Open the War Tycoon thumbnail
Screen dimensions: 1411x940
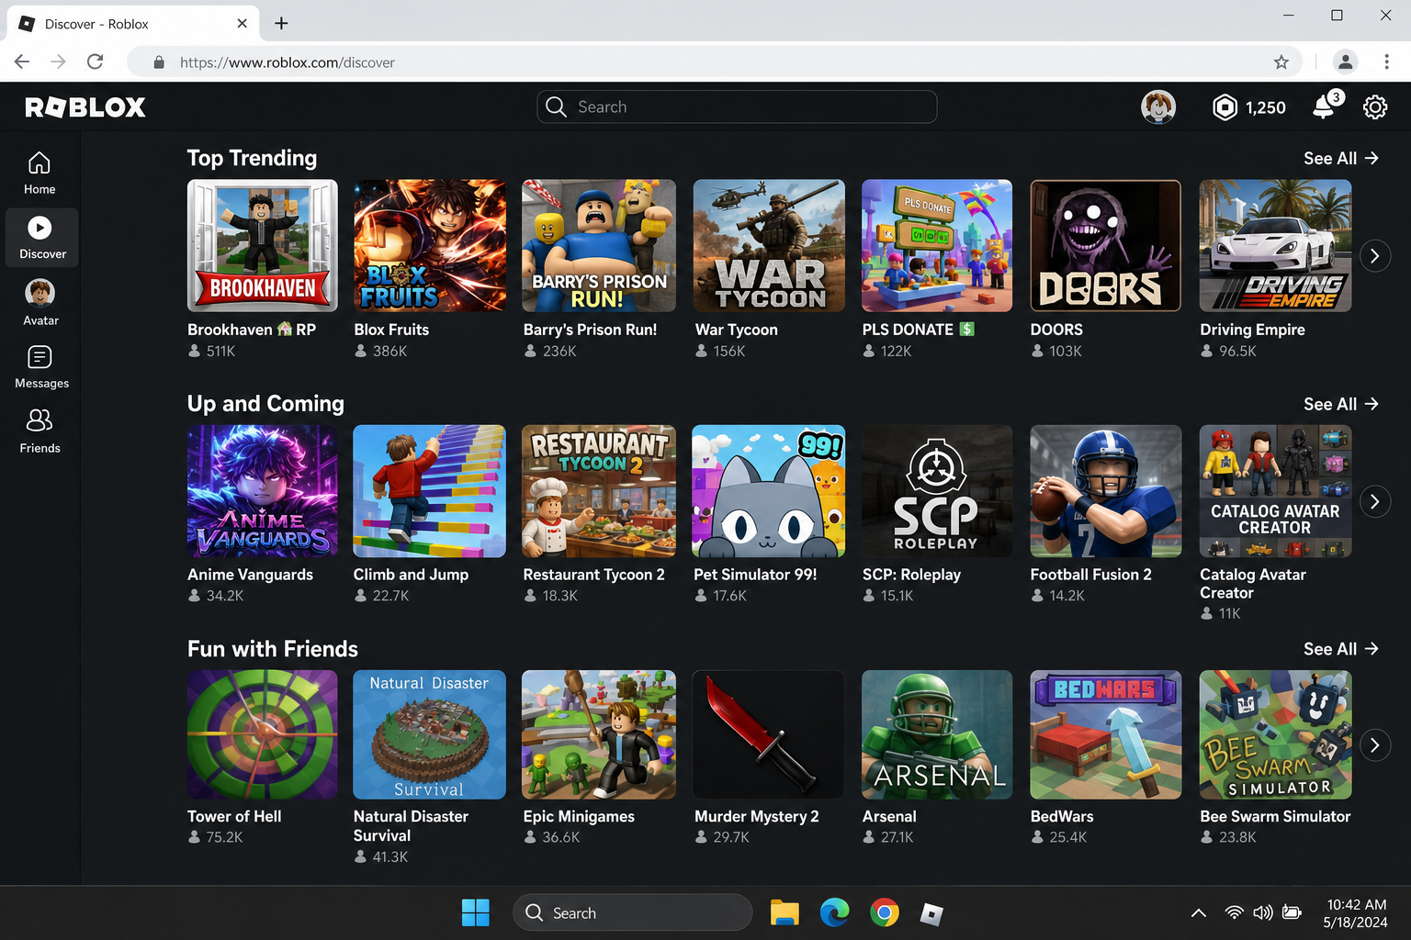click(769, 245)
